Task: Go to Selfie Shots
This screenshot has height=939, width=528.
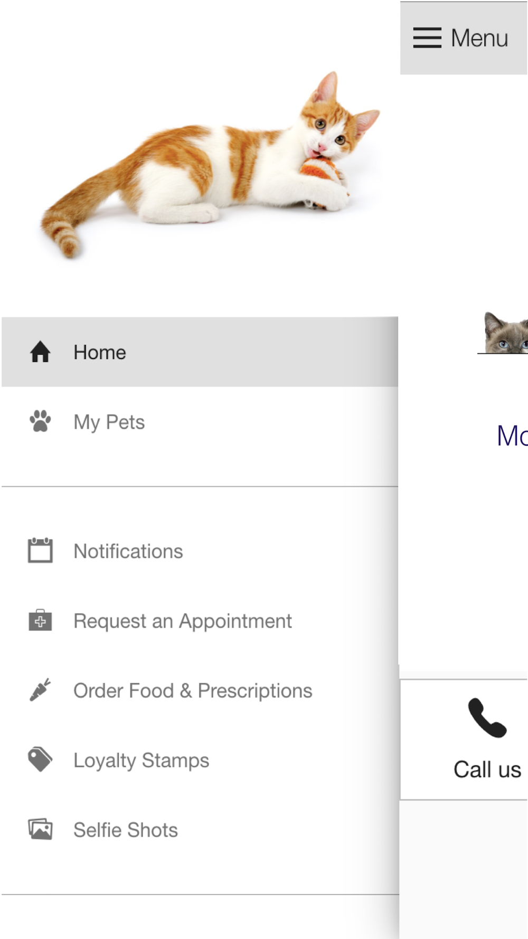Action: pyautogui.click(x=200, y=830)
